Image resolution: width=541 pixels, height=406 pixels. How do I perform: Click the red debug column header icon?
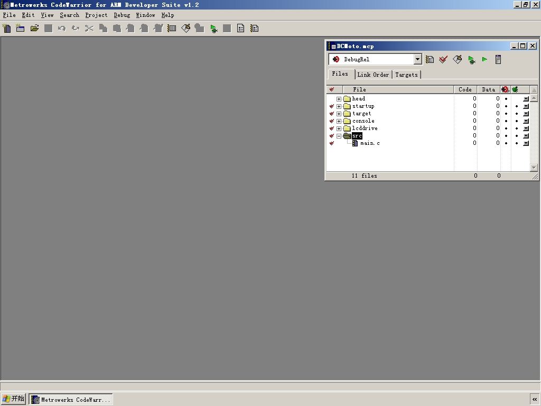(506, 89)
